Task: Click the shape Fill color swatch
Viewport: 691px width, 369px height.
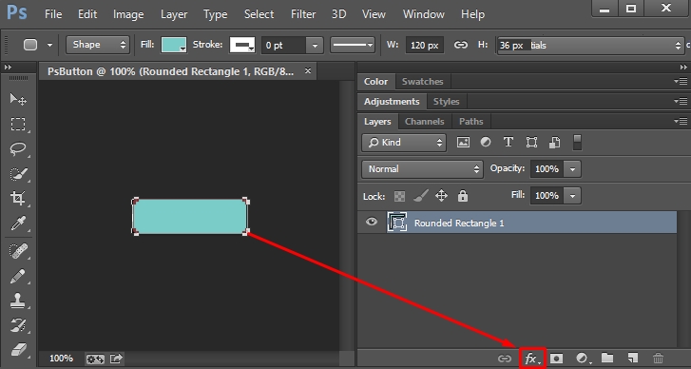Action: [x=174, y=45]
